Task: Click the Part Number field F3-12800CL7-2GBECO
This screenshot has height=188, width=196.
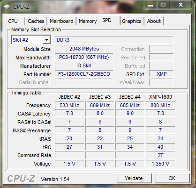Action: tap(84, 74)
